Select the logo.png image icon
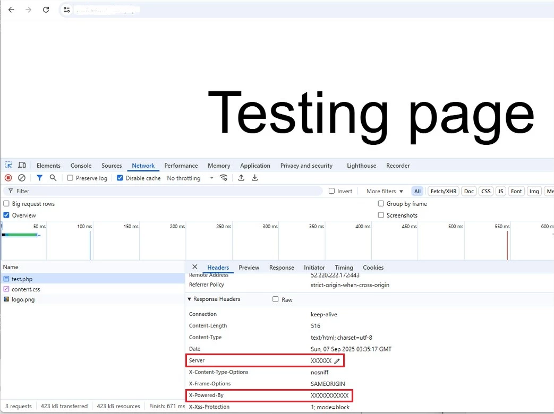The width and height of the screenshot is (554, 414). (6, 299)
